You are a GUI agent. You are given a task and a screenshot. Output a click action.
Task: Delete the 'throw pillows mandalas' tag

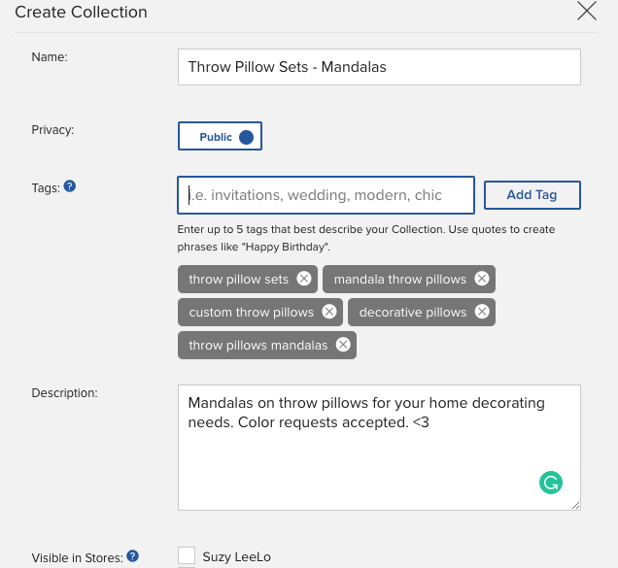point(343,345)
